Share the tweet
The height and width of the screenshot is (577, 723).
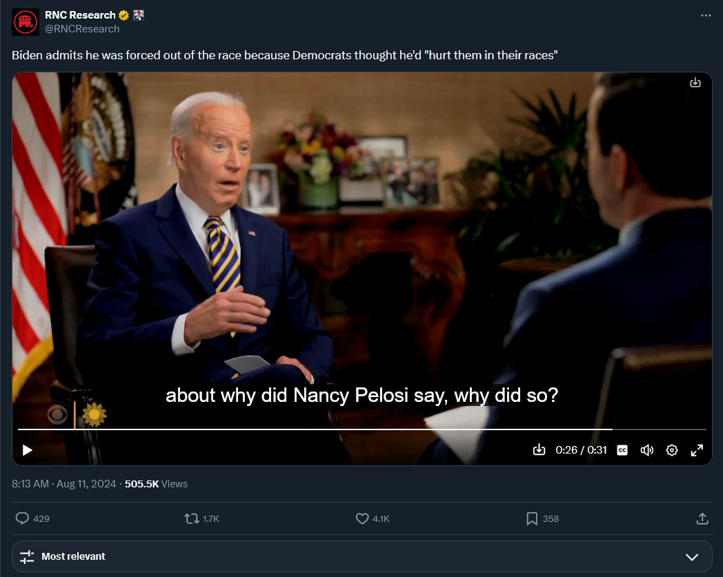[x=702, y=518]
